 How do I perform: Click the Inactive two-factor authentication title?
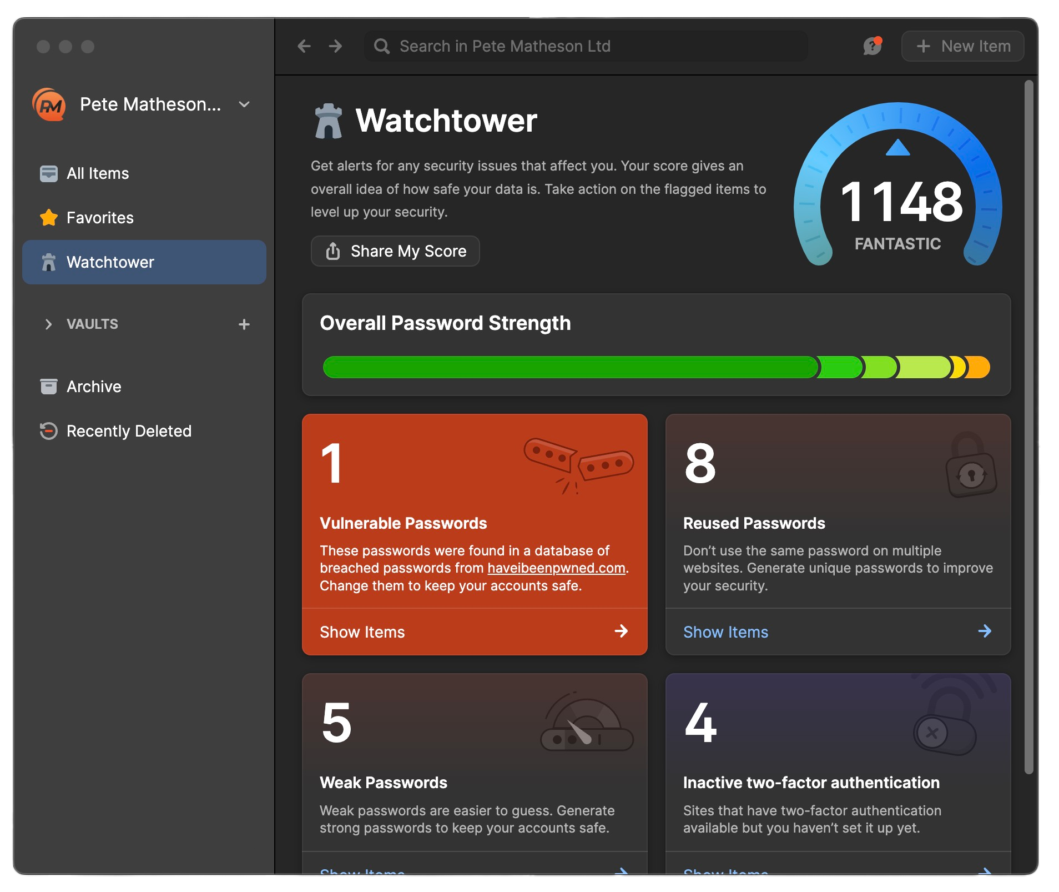click(811, 783)
